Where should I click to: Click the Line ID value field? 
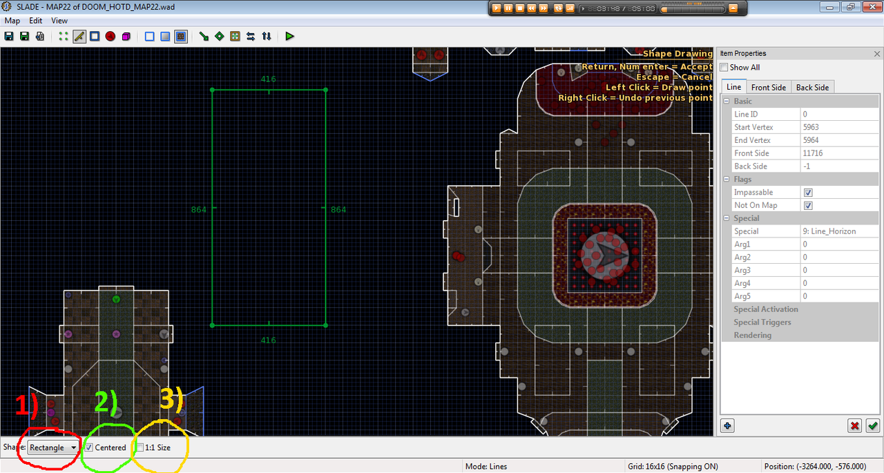[840, 115]
